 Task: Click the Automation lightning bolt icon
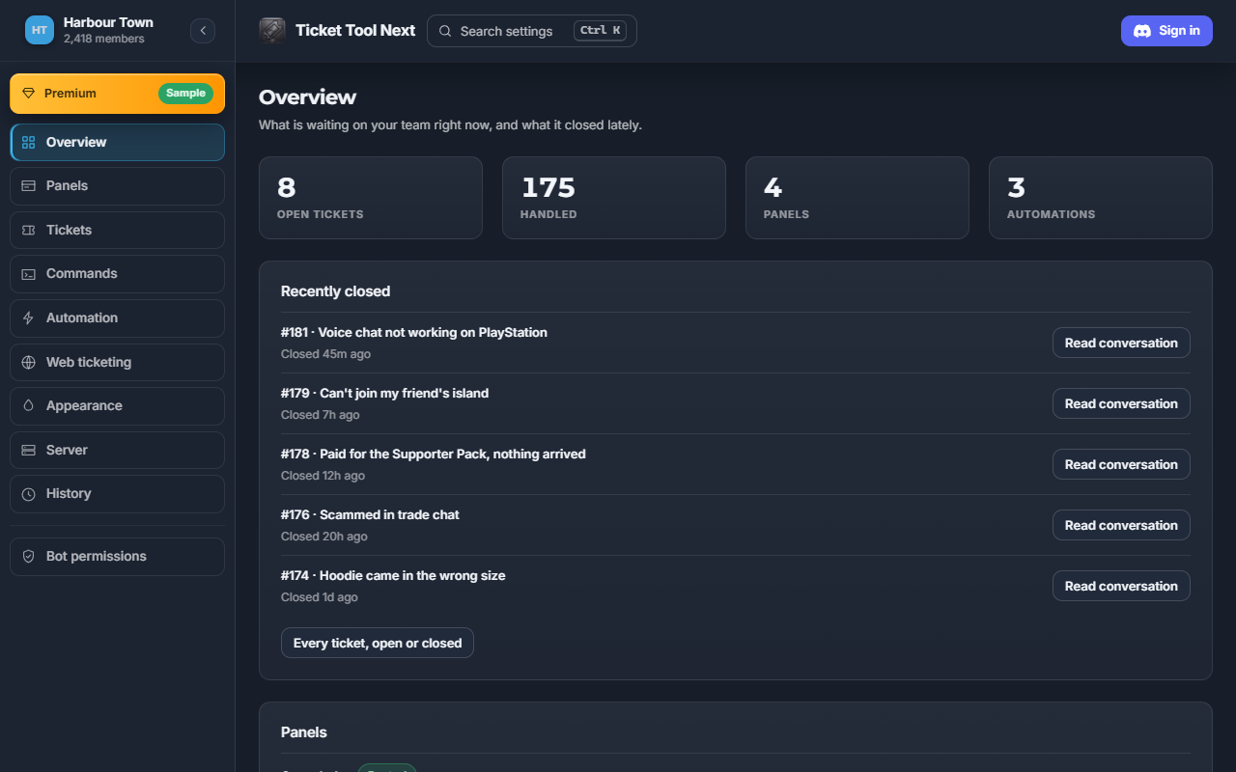click(28, 318)
